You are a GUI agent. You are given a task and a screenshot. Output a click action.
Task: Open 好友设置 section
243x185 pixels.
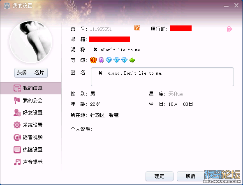(x=31, y=113)
